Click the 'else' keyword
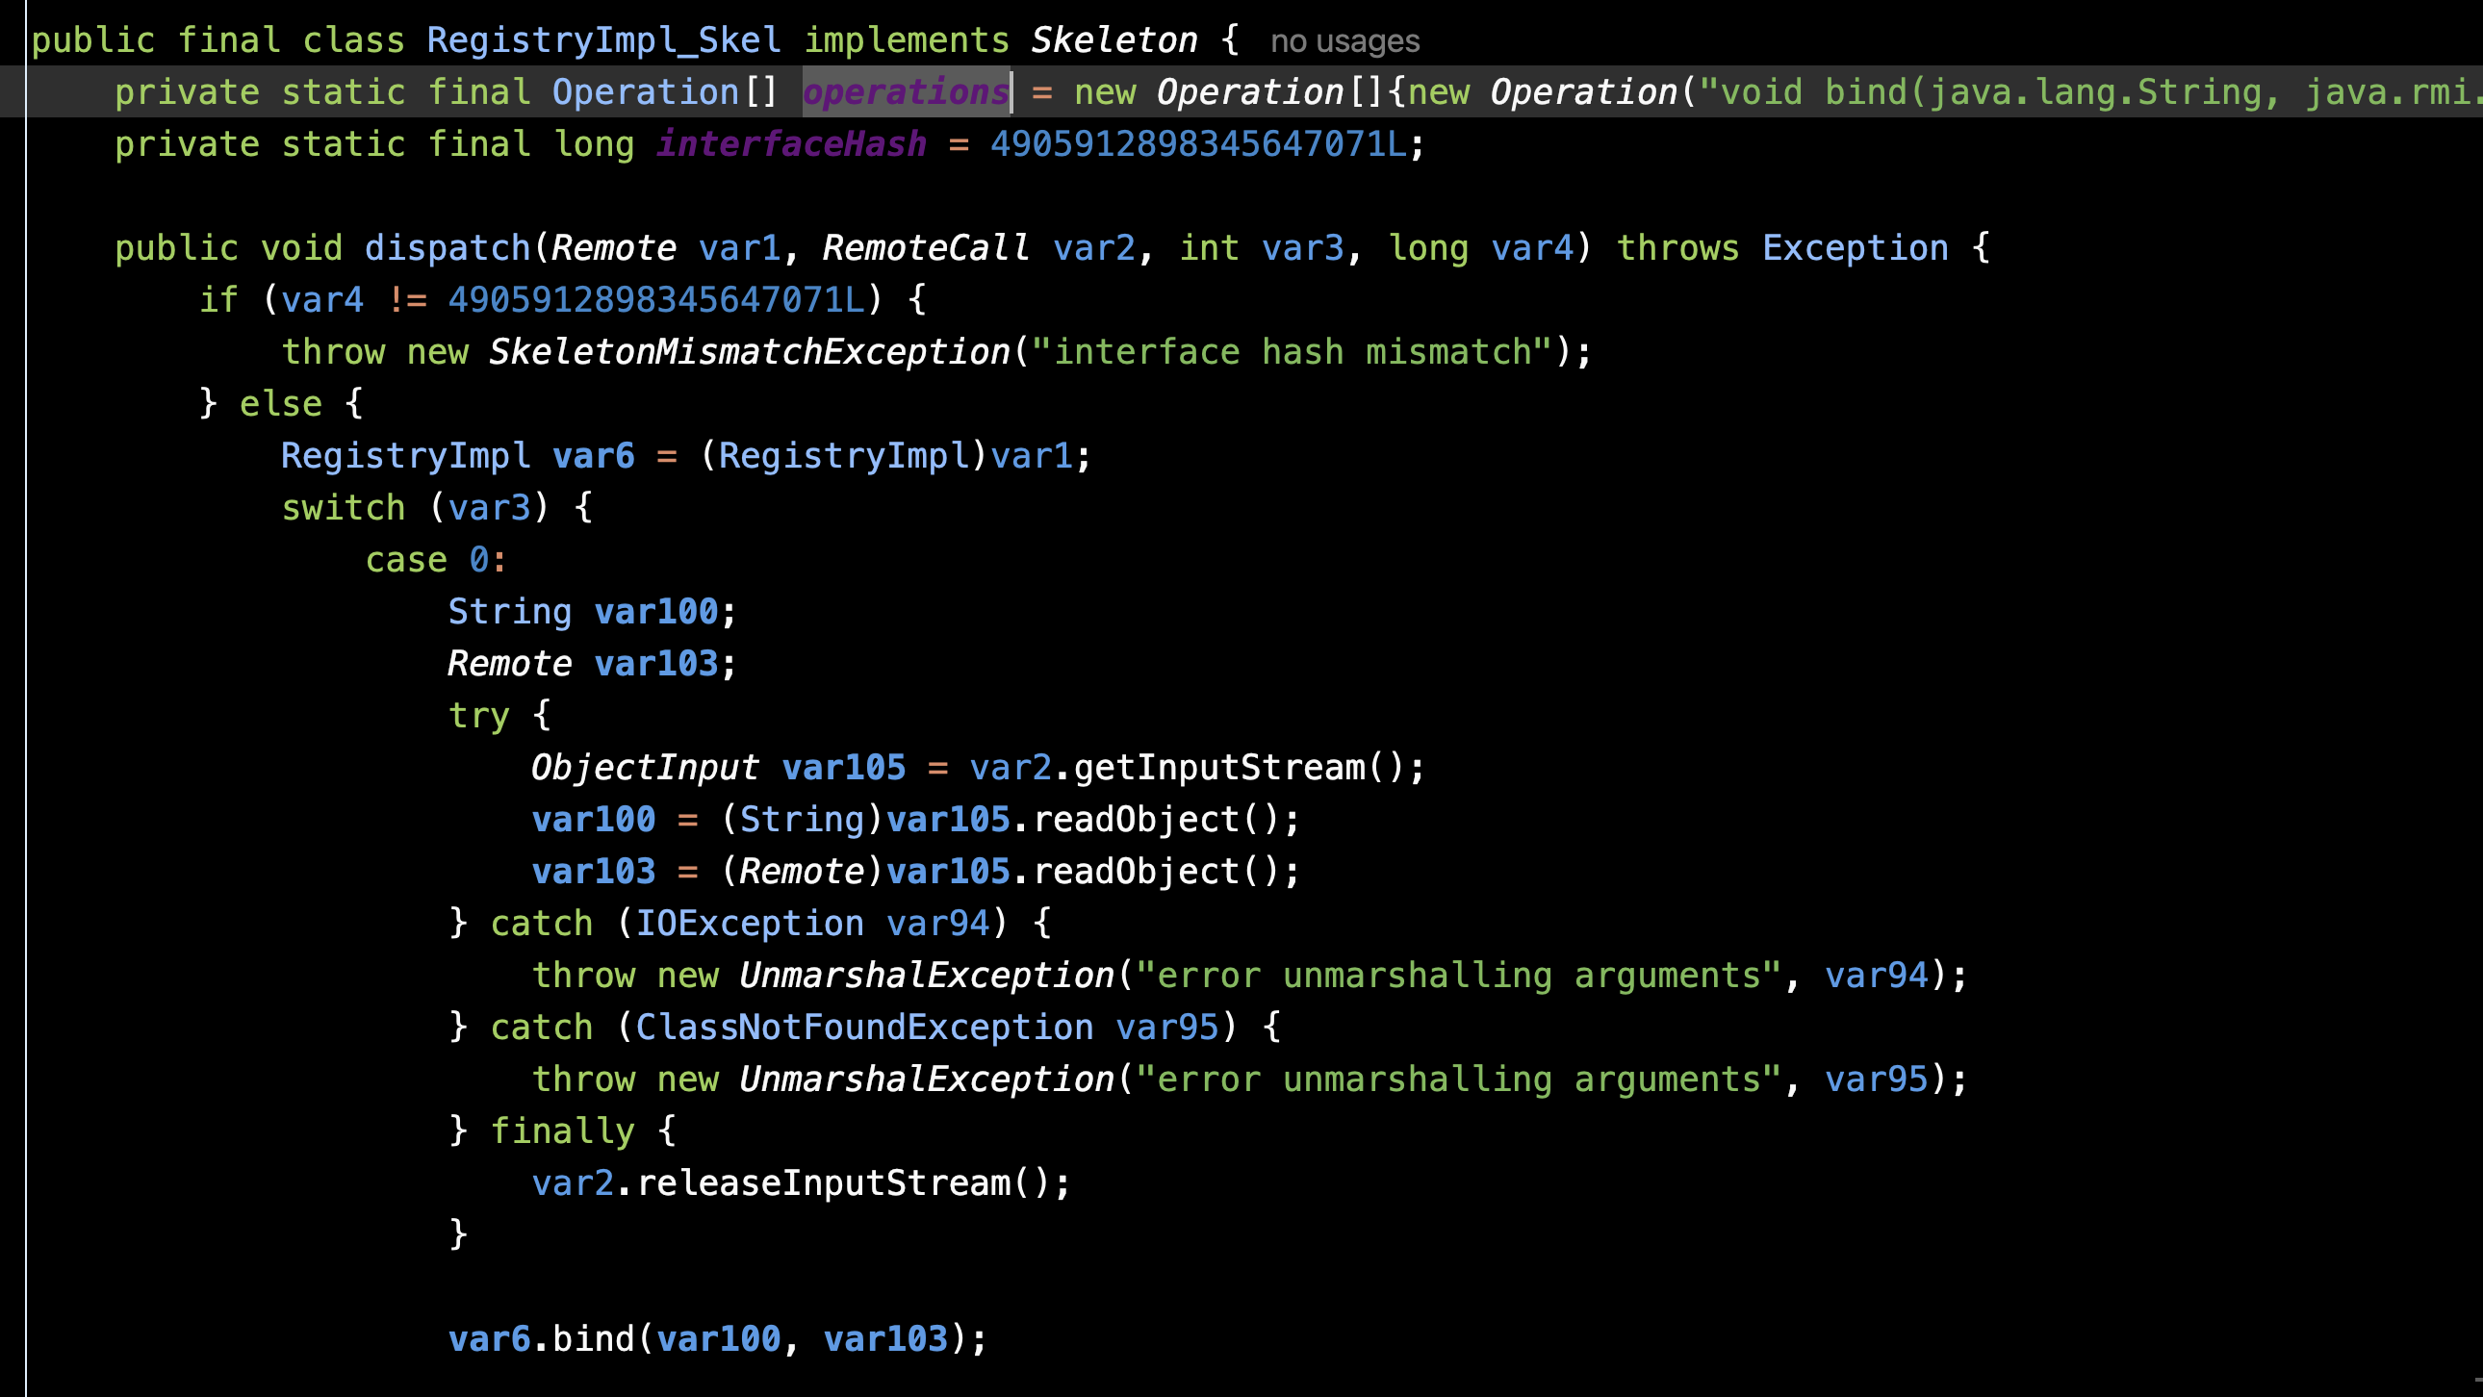The width and height of the screenshot is (2483, 1397). click(x=280, y=404)
